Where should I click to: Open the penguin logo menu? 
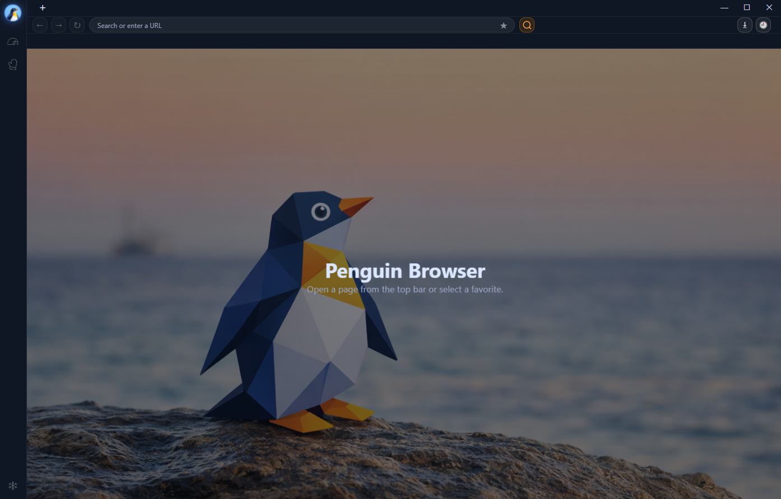pyautogui.click(x=12, y=13)
